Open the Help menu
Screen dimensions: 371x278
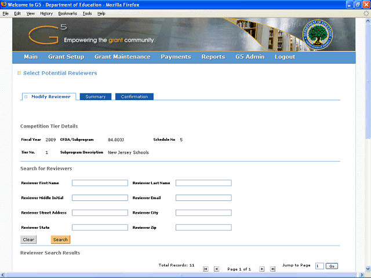click(x=101, y=13)
